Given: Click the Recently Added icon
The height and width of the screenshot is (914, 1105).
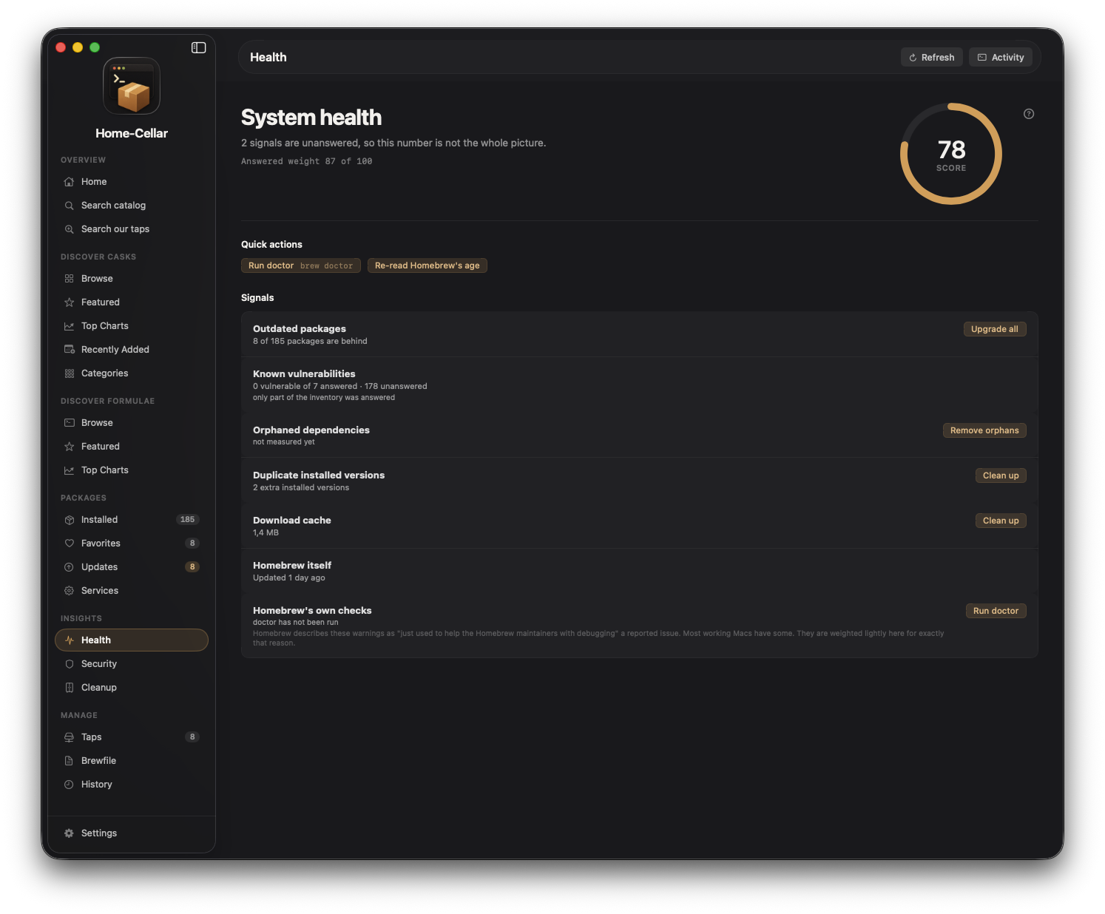Looking at the screenshot, I should tap(69, 350).
